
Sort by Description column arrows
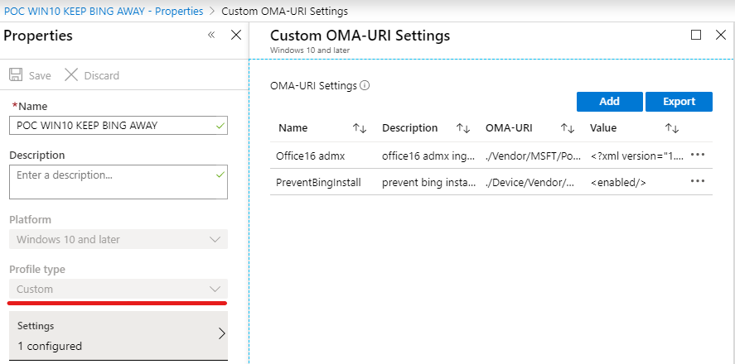(x=463, y=128)
